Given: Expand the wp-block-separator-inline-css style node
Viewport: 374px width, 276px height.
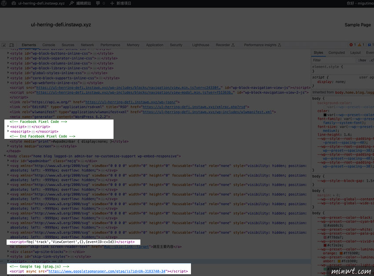Looking at the screenshot, I should tap(8, 58).
